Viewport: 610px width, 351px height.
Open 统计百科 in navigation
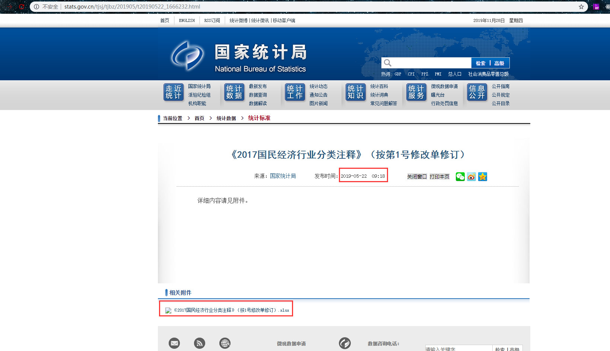click(x=379, y=86)
